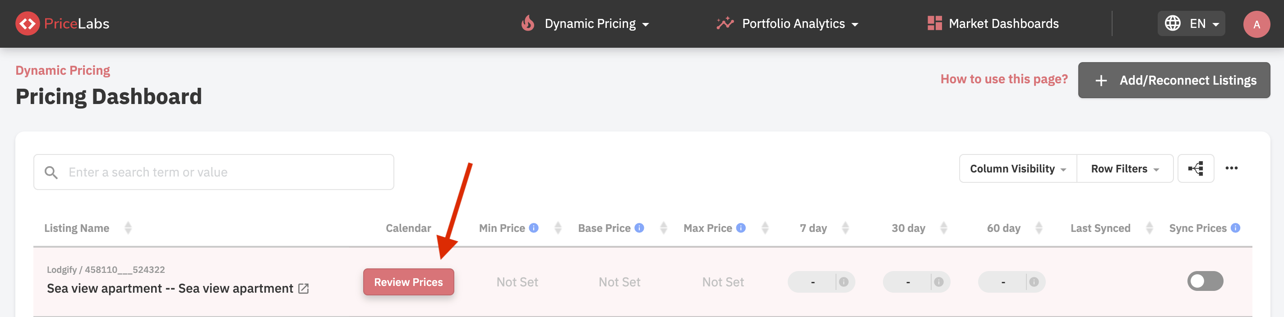Click Add/Reconnect Listings button
Screen dimensions: 1284x317
point(1173,80)
